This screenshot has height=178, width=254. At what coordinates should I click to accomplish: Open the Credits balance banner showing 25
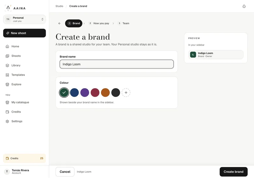[x=24, y=158]
